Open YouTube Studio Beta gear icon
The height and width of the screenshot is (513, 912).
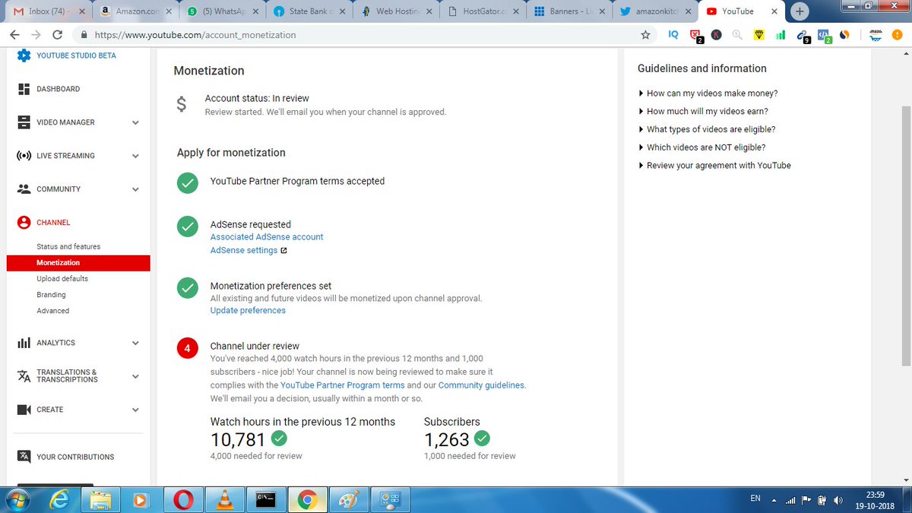[24, 55]
